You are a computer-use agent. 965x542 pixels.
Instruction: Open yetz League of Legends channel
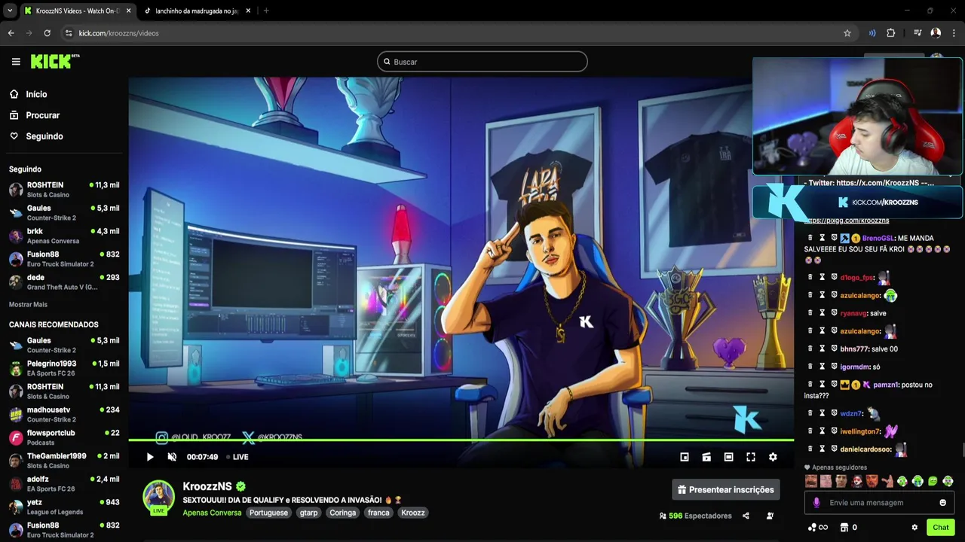click(x=63, y=507)
